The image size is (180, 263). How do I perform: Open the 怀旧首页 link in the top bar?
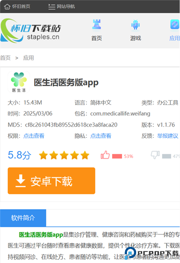[21, 6]
